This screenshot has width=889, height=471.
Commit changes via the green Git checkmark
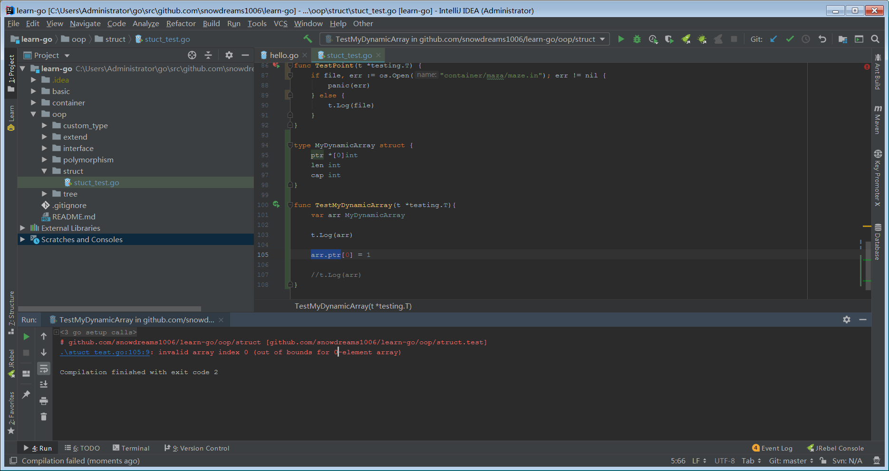790,39
